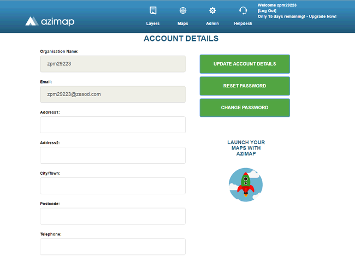The image size is (355, 268).
Task: Click the Upgrade Now link
Action: pyautogui.click(x=322, y=16)
